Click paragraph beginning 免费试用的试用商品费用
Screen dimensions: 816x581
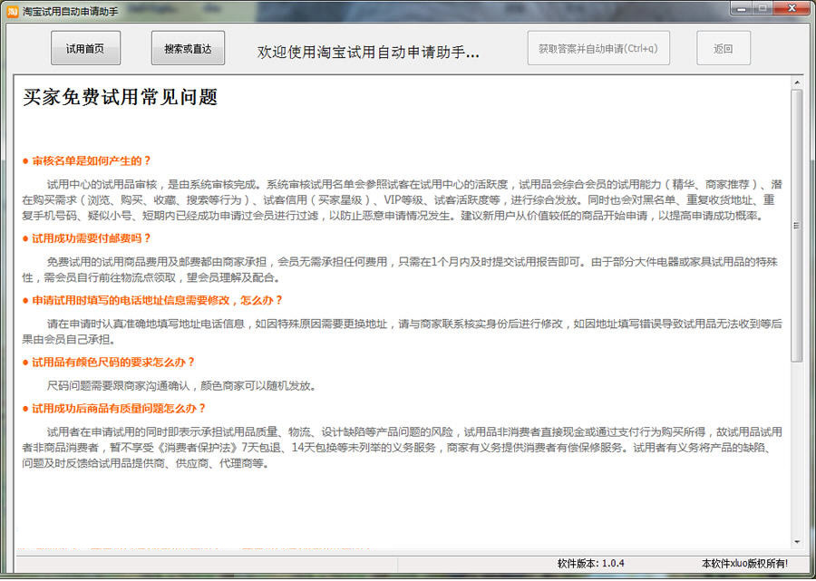(400, 269)
